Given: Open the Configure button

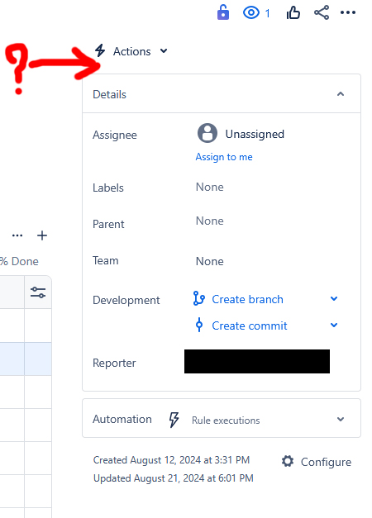Looking at the screenshot, I should (x=316, y=462).
